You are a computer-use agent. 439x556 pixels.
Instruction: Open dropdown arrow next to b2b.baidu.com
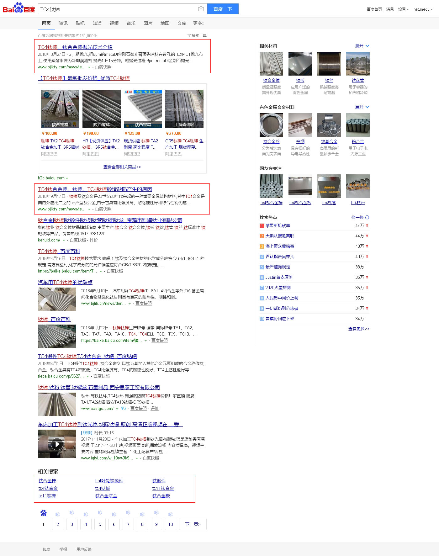click(67, 178)
